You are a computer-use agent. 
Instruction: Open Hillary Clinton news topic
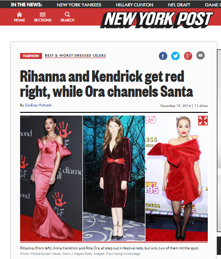coord(135,5)
